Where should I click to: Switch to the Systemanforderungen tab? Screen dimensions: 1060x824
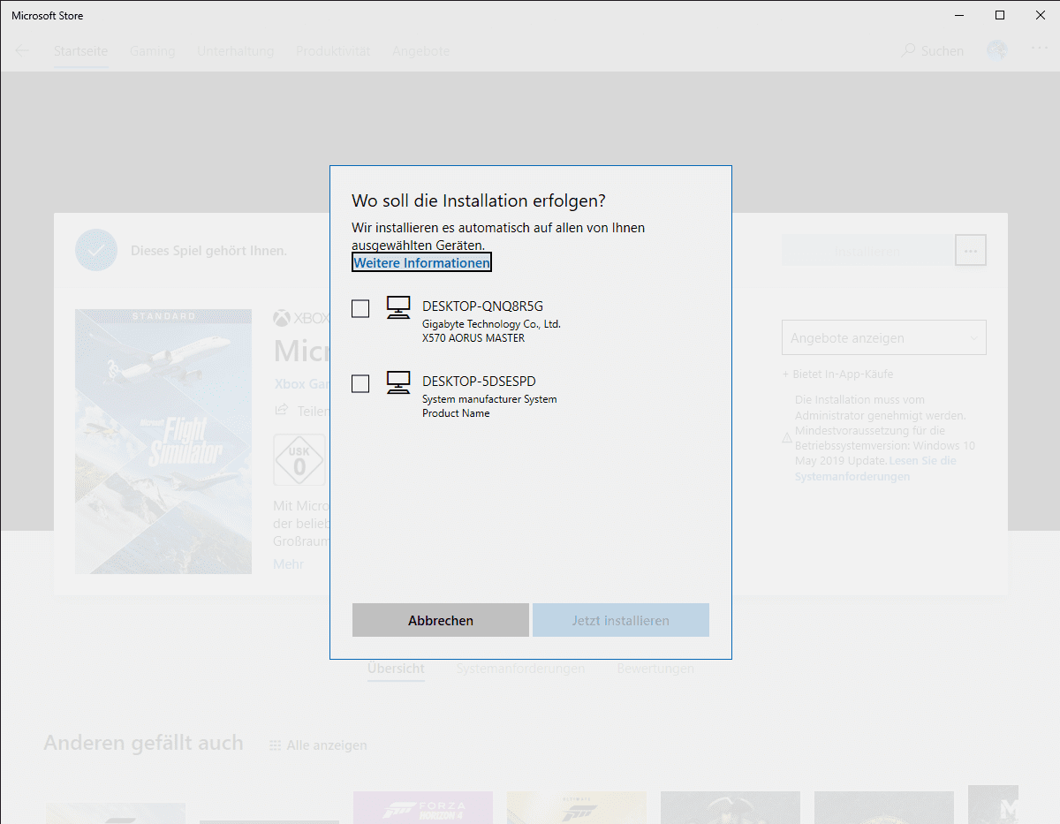pos(520,669)
